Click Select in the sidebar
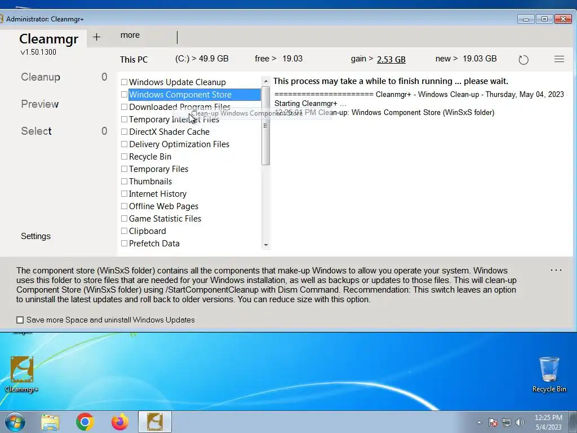577x433 pixels. point(36,131)
